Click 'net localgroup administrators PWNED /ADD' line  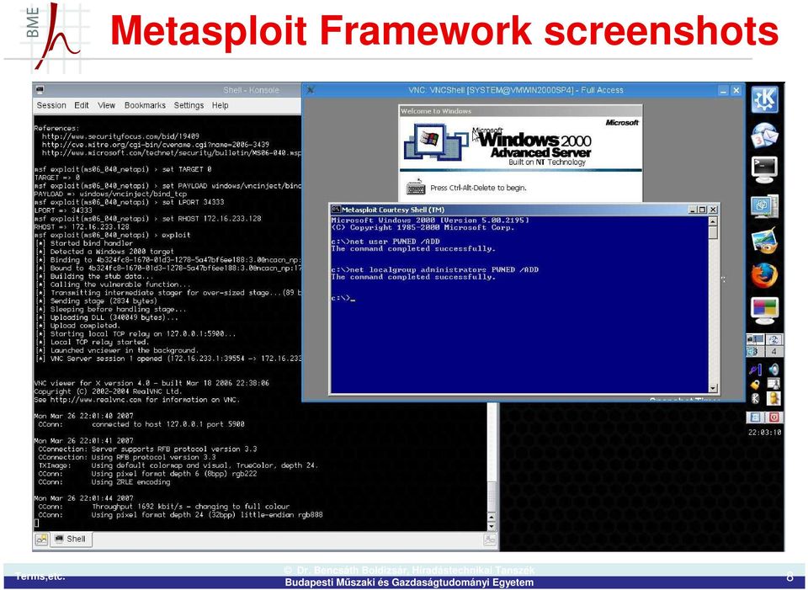pos(435,269)
